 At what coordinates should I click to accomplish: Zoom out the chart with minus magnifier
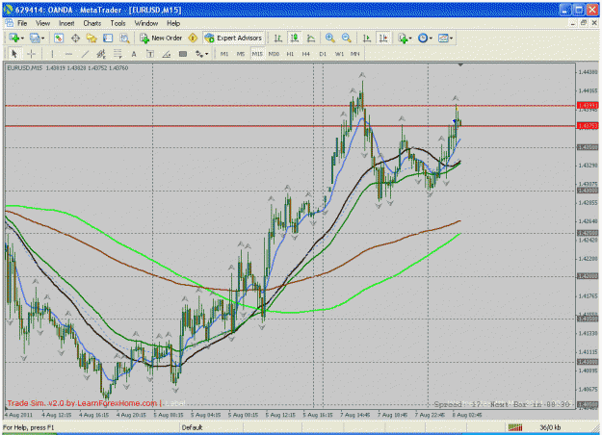tap(347, 38)
